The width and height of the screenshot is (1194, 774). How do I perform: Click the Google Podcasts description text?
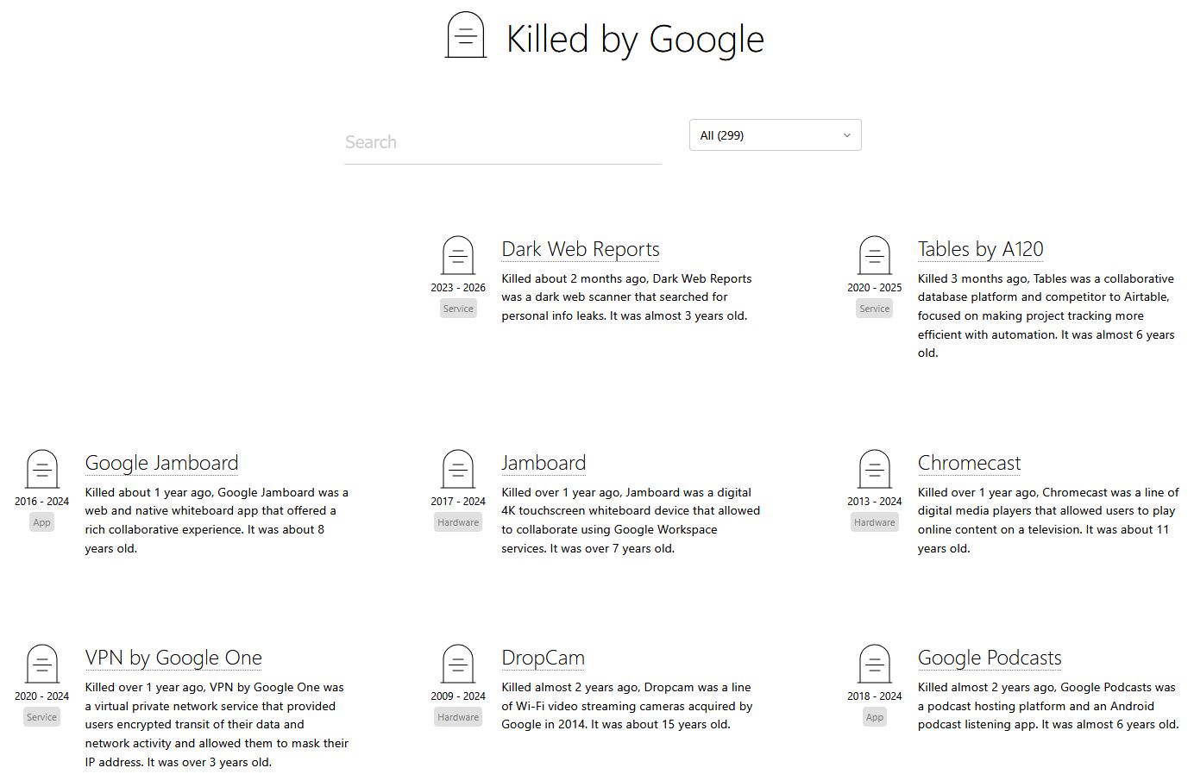pos(1048,706)
